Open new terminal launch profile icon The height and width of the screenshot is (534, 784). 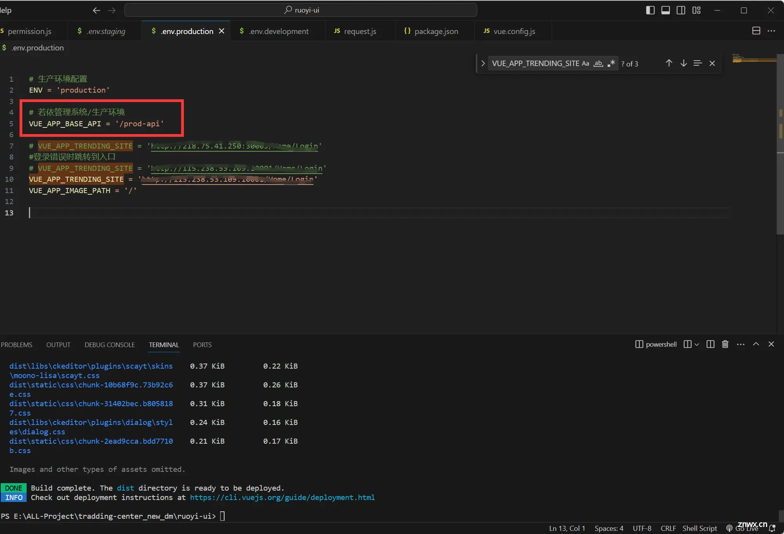pyautogui.click(x=687, y=344)
